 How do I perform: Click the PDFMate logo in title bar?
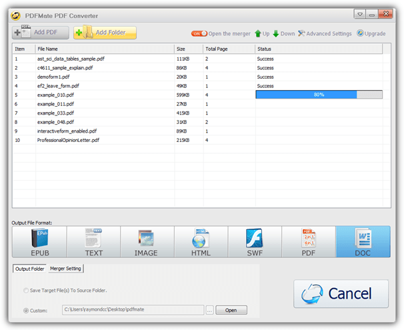[16, 15]
